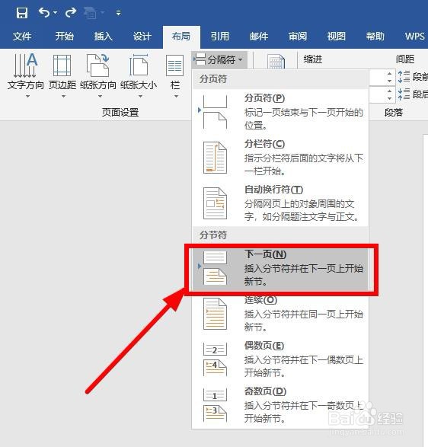Switch to the 视图 ribbon tab

coord(337,37)
